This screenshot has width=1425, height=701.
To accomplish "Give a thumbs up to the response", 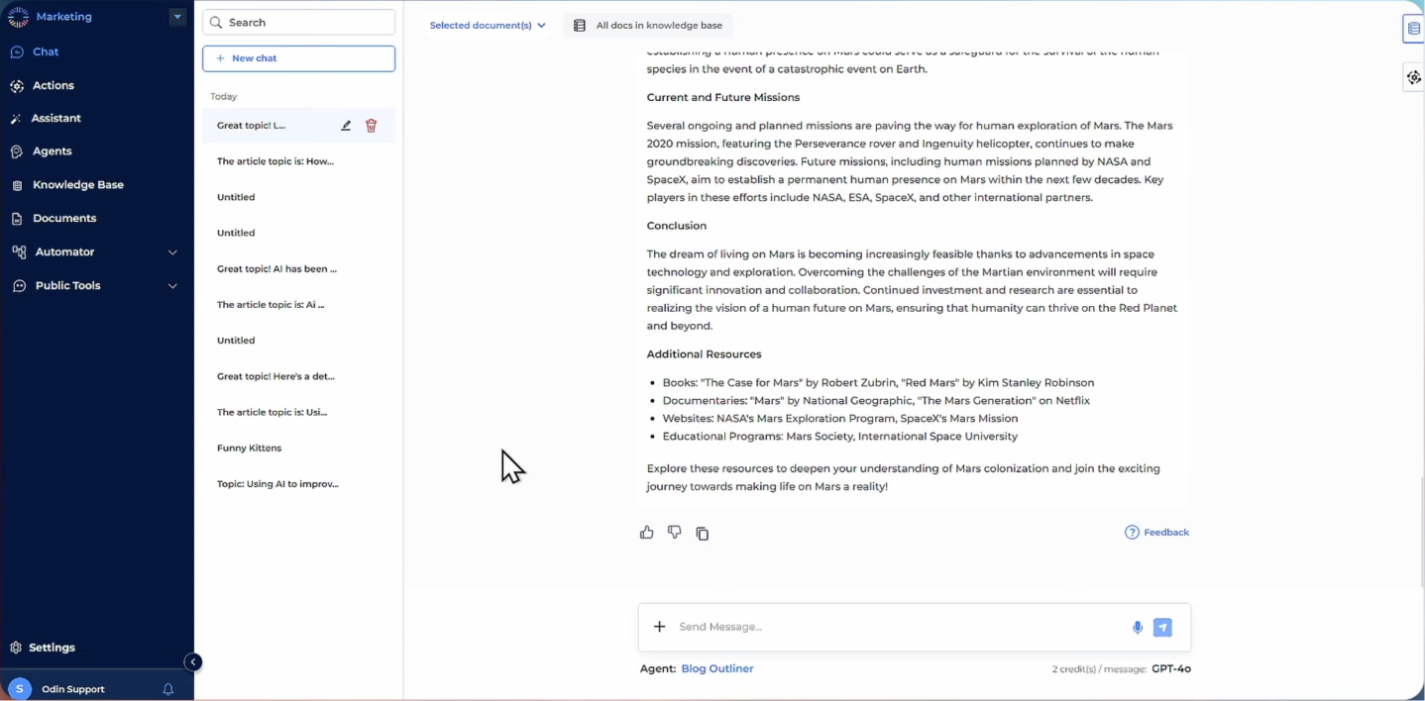I will coord(646,533).
